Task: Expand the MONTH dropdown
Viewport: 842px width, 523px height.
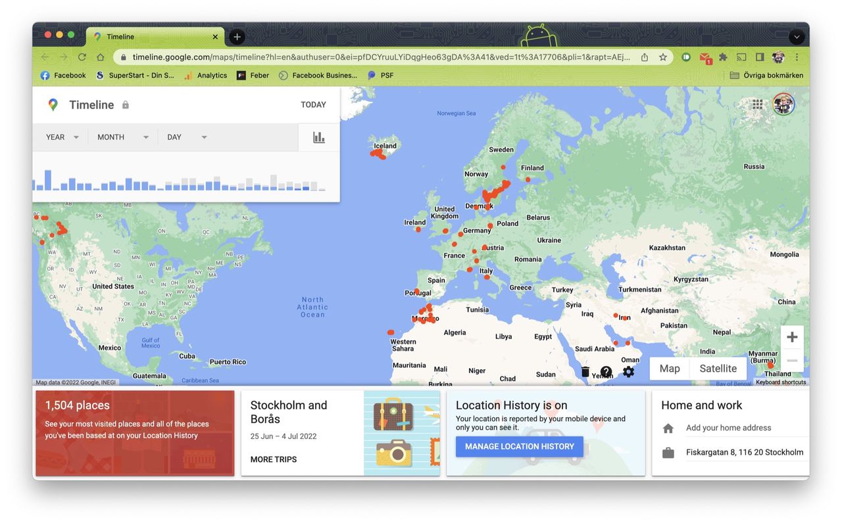Action: point(122,137)
